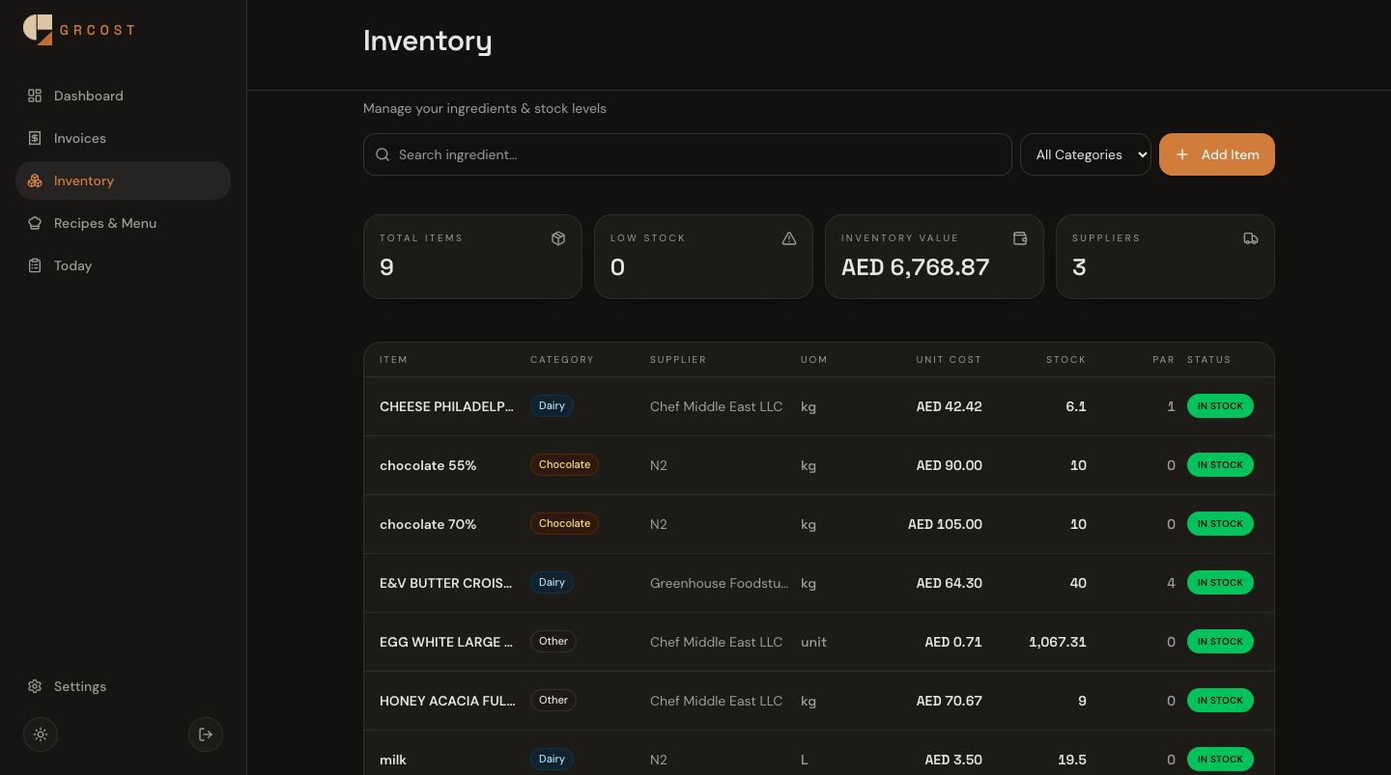This screenshot has height=775, width=1391.
Task: Select the chocolate 55% item name
Action: pyautogui.click(x=428, y=465)
